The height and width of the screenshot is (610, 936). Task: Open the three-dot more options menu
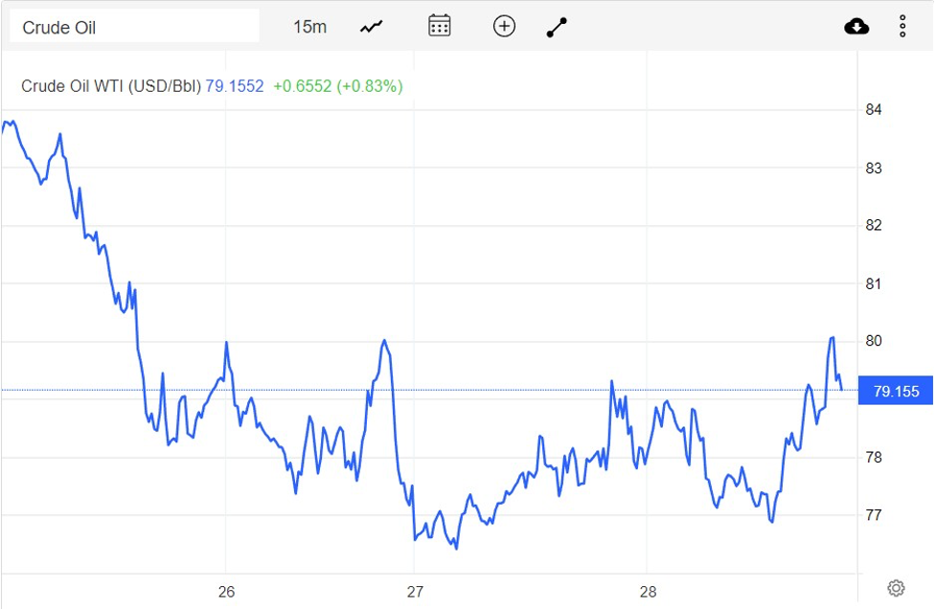(x=902, y=27)
